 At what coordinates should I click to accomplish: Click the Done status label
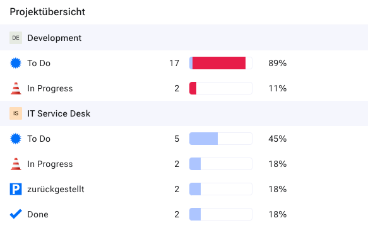pos(38,214)
